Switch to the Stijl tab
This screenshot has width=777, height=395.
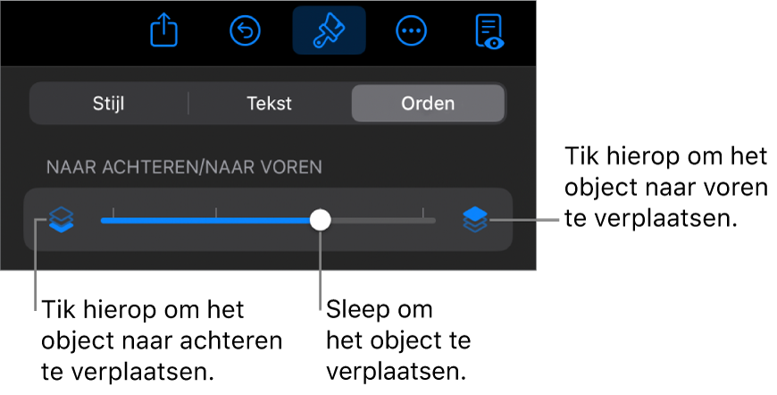click(109, 103)
